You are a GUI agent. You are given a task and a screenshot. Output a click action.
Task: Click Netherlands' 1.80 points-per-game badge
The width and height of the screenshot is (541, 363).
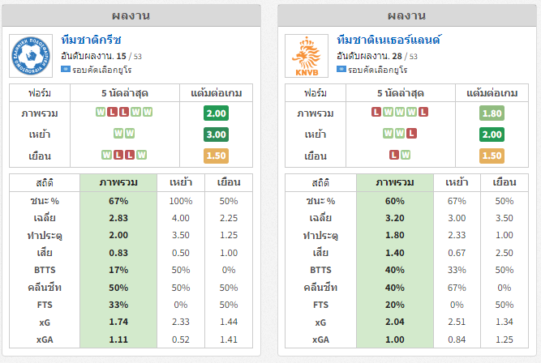[x=492, y=113]
